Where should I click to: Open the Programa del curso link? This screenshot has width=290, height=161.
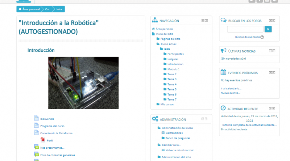pyautogui.click(x=52, y=126)
